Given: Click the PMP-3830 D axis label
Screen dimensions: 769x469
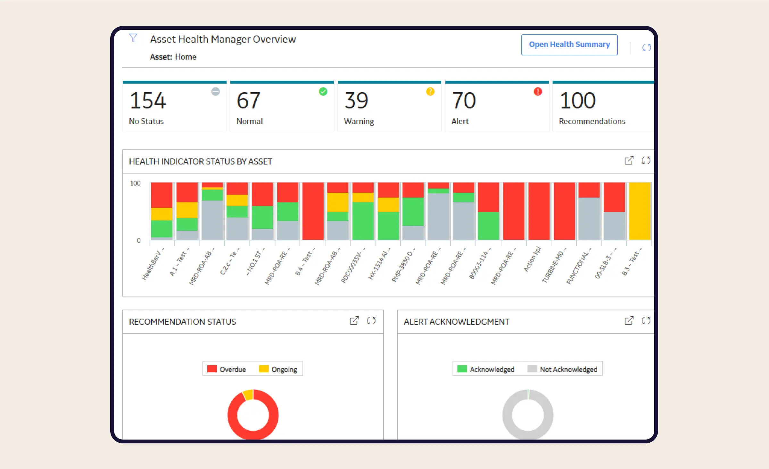Looking at the screenshot, I should coord(404,265).
